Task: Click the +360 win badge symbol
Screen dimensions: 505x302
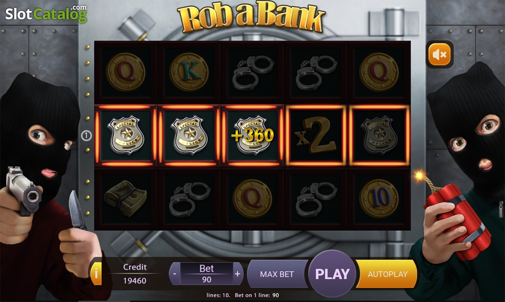Action: pyautogui.click(x=252, y=135)
